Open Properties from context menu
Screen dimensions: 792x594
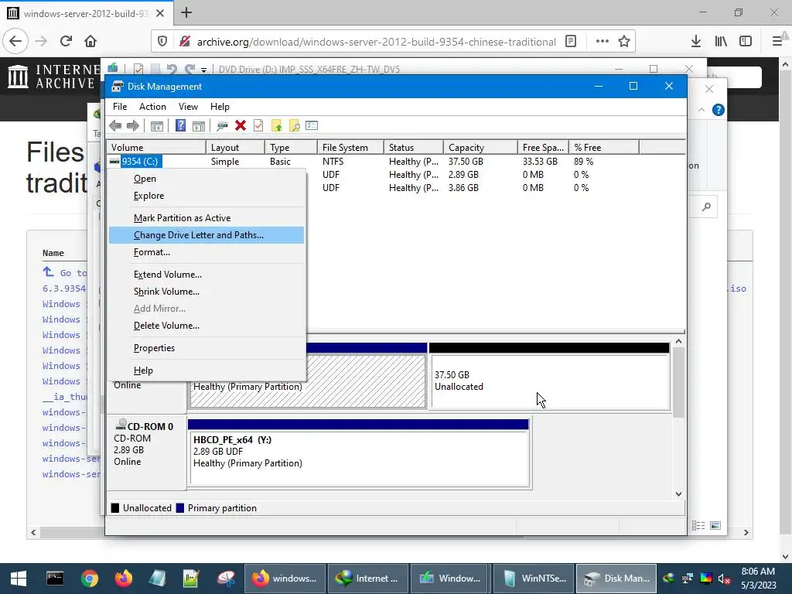coord(207,348)
